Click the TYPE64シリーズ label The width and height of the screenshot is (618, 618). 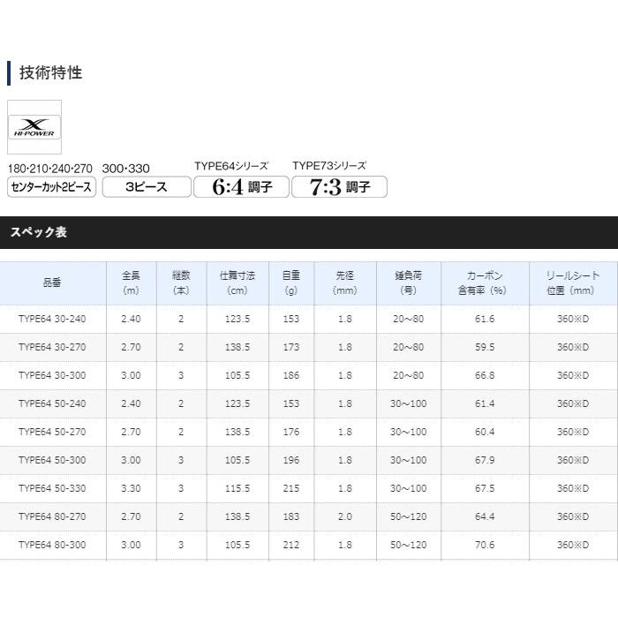(x=231, y=166)
